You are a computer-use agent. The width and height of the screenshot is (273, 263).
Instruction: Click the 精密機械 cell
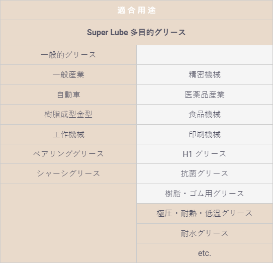pos(205,75)
